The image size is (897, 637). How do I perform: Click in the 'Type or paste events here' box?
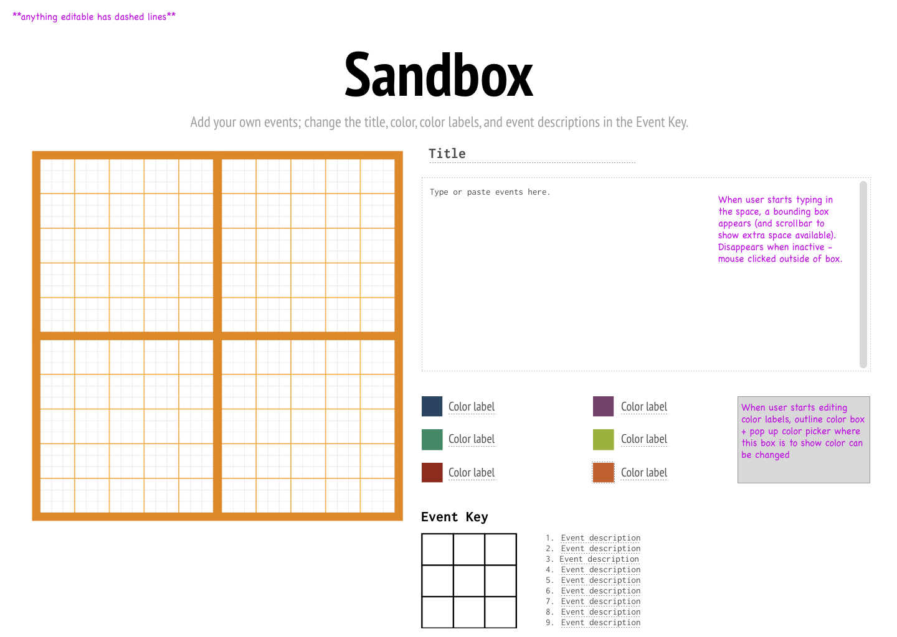coord(646,274)
